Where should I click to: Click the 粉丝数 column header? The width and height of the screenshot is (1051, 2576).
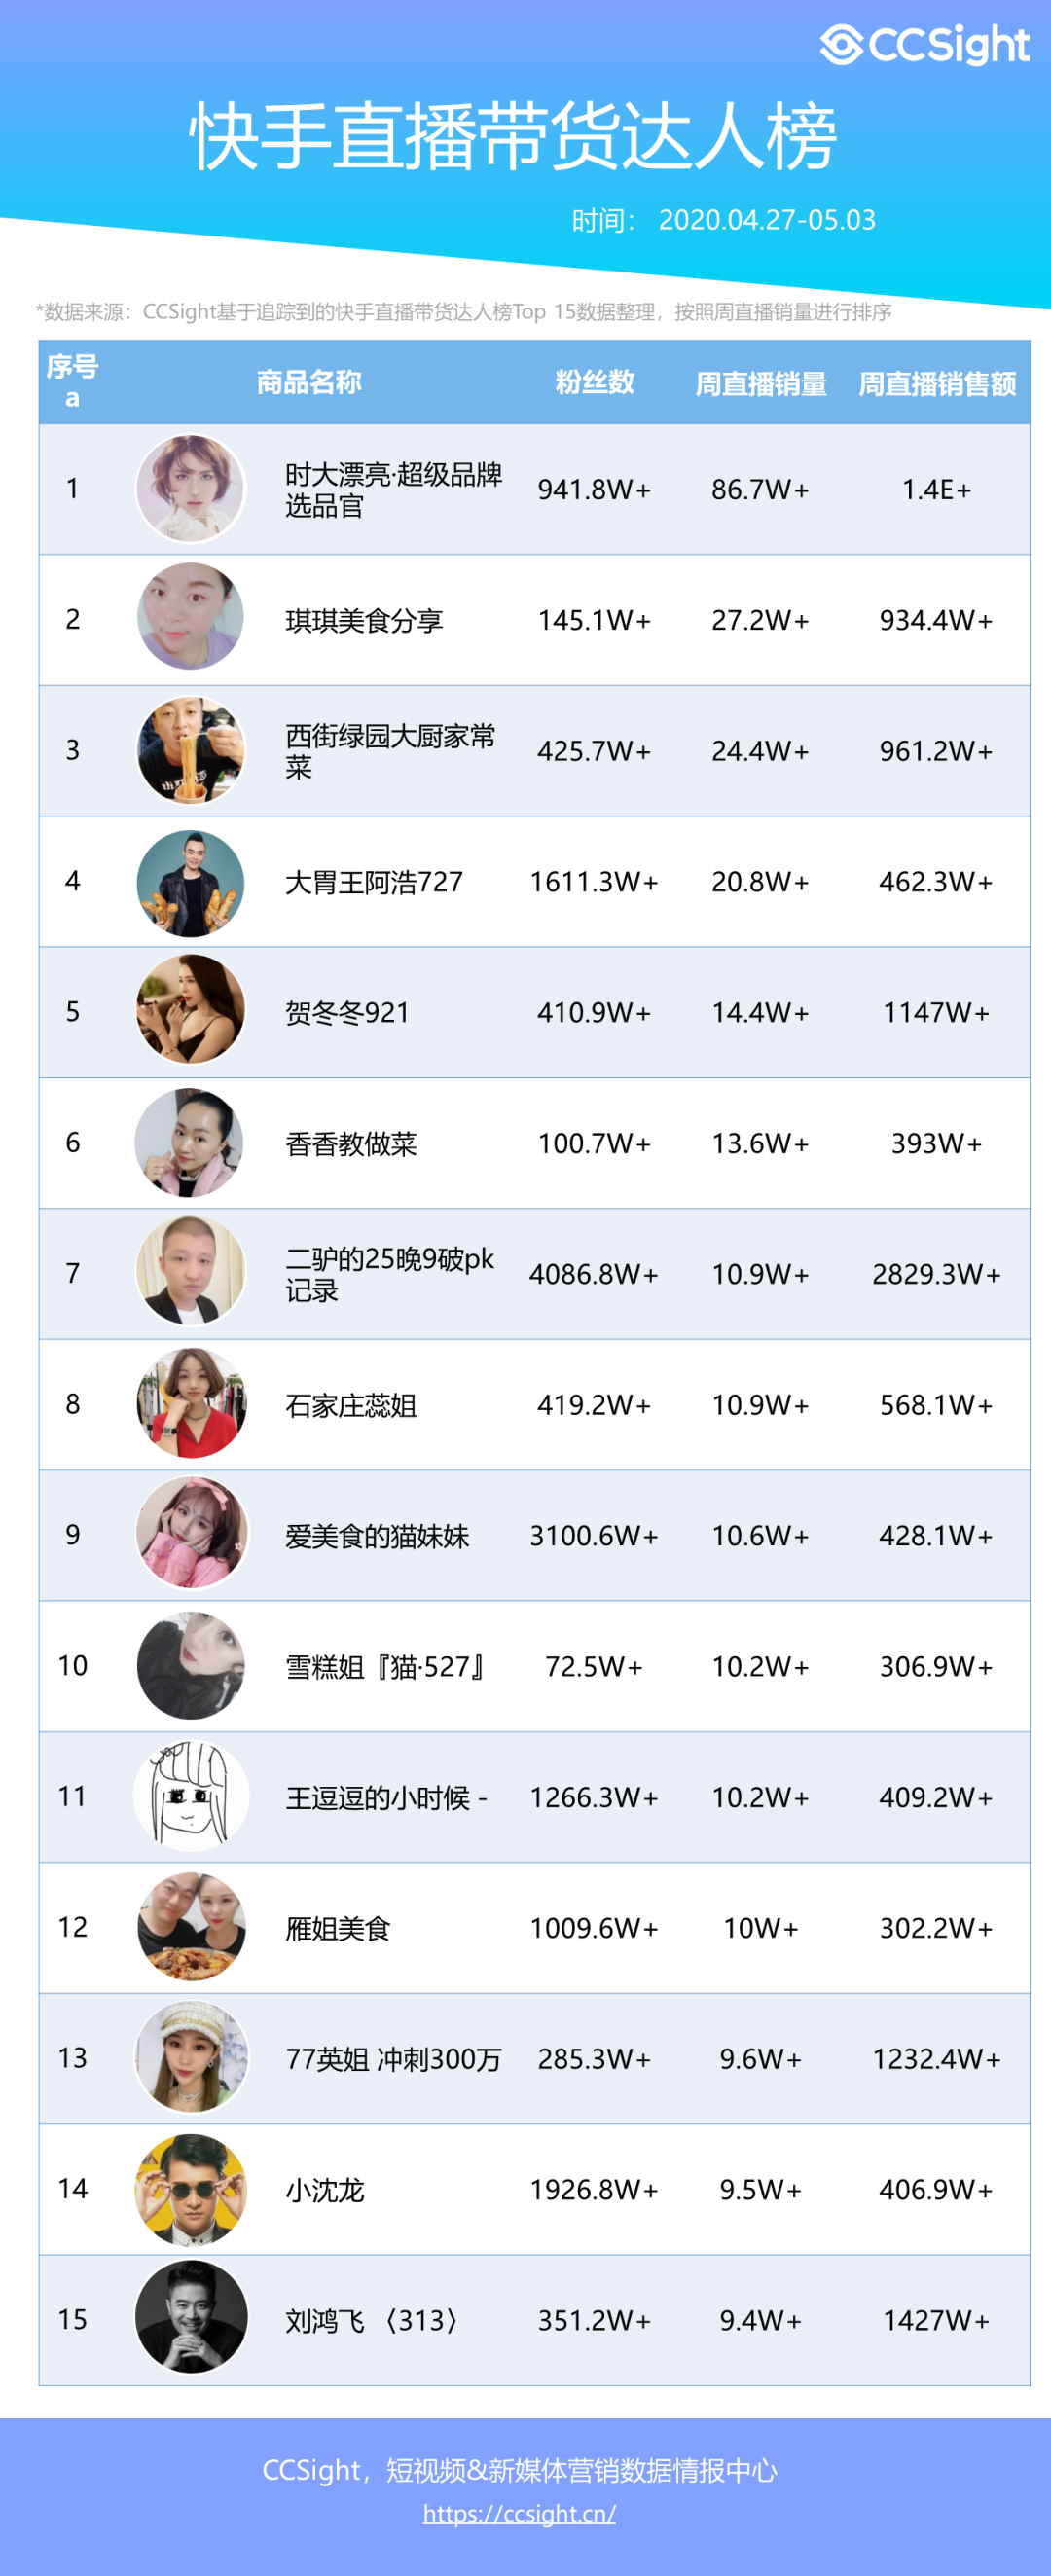pyautogui.click(x=595, y=382)
